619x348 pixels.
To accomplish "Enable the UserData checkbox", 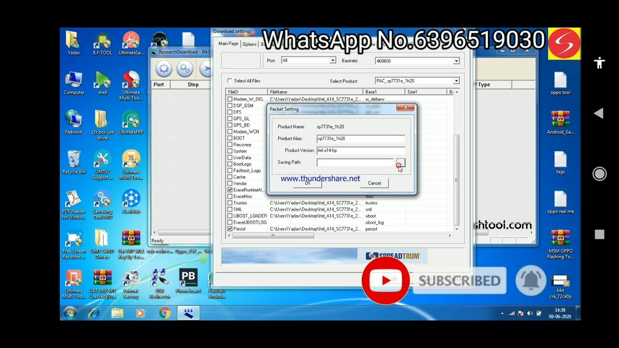I will point(230,158).
